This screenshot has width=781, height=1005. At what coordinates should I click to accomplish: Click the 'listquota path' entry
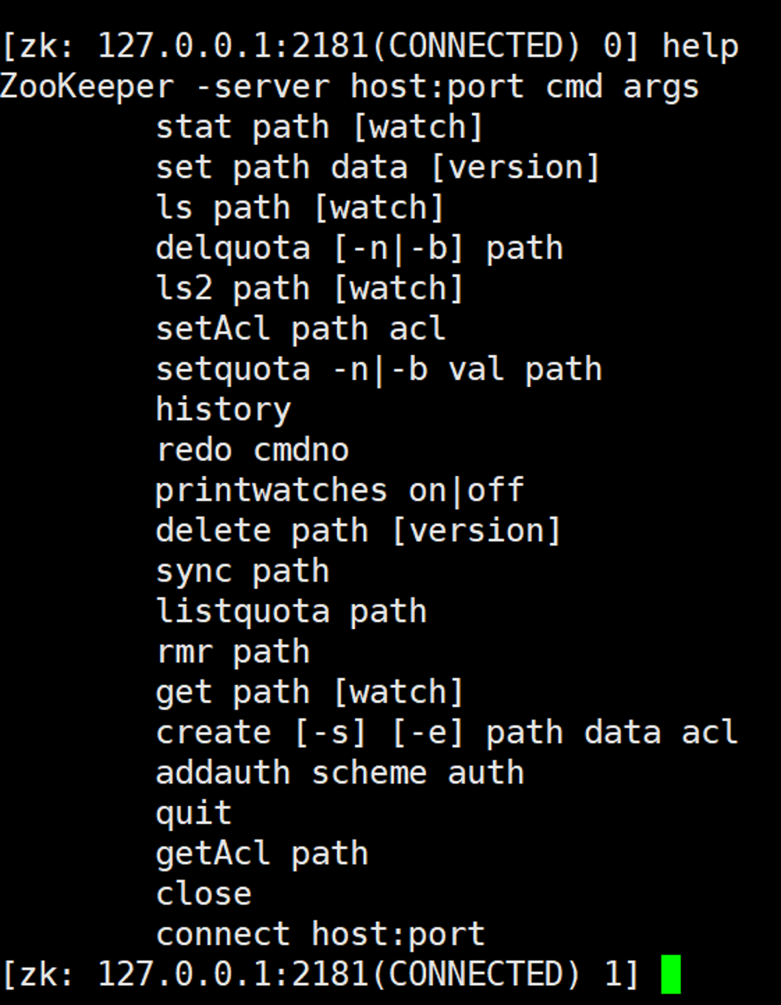(x=291, y=611)
